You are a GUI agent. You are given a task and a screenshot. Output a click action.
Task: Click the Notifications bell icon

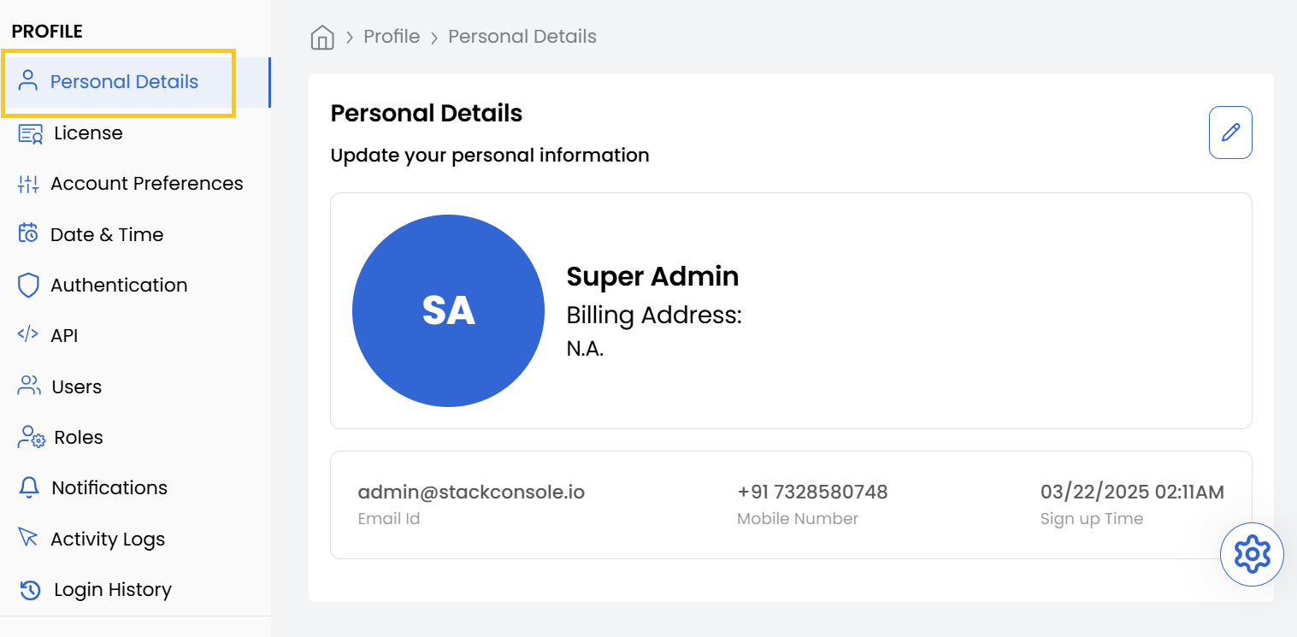coord(28,487)
